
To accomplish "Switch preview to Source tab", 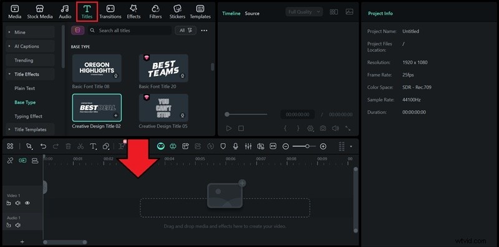I will pos(252,13).
